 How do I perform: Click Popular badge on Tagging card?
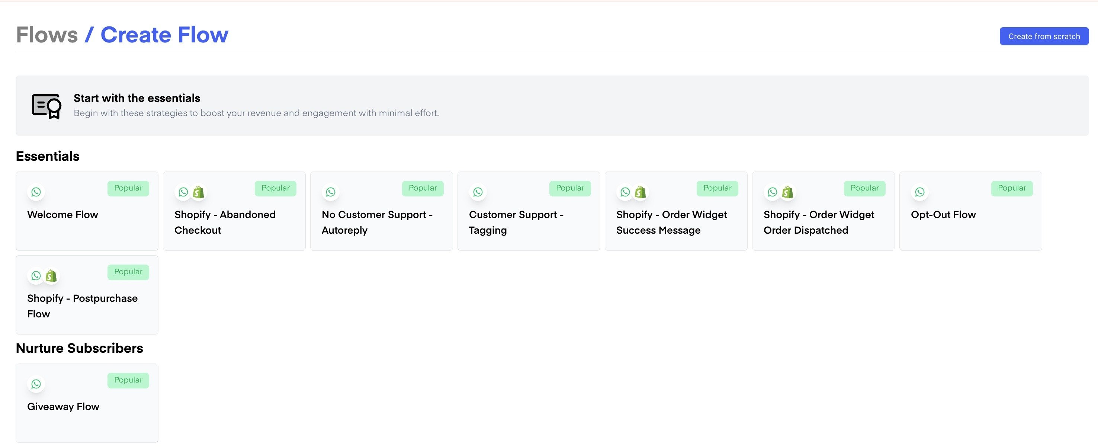pos(570,188)
